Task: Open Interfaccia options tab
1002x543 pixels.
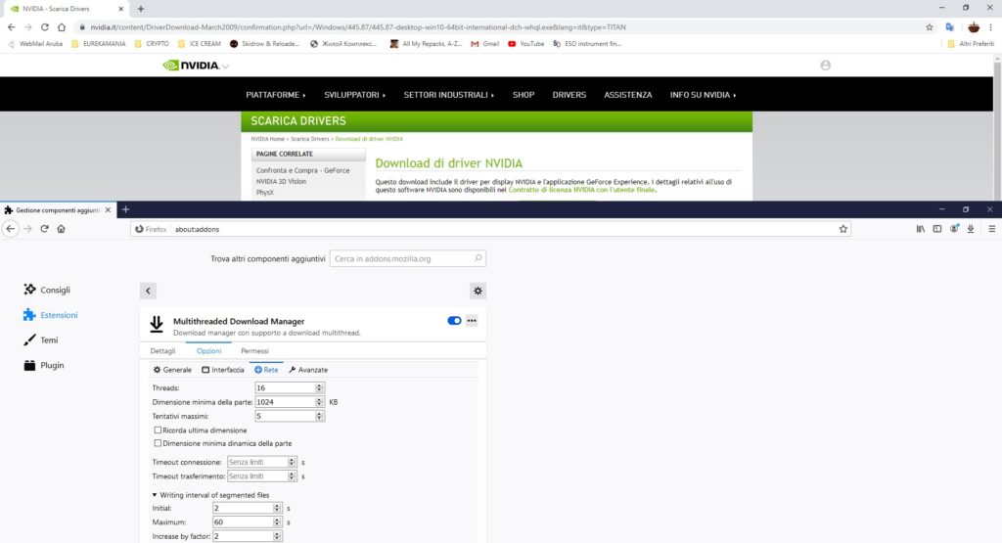Action: tap(223, 370)
